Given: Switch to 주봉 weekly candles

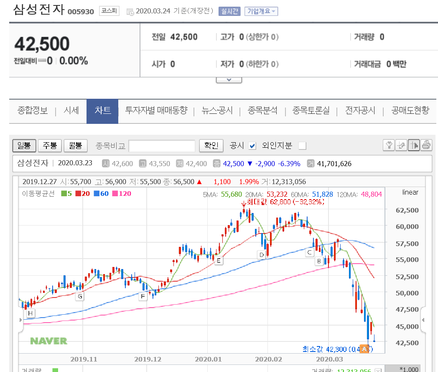Looking at the screenshot, I should click(50, 146).
